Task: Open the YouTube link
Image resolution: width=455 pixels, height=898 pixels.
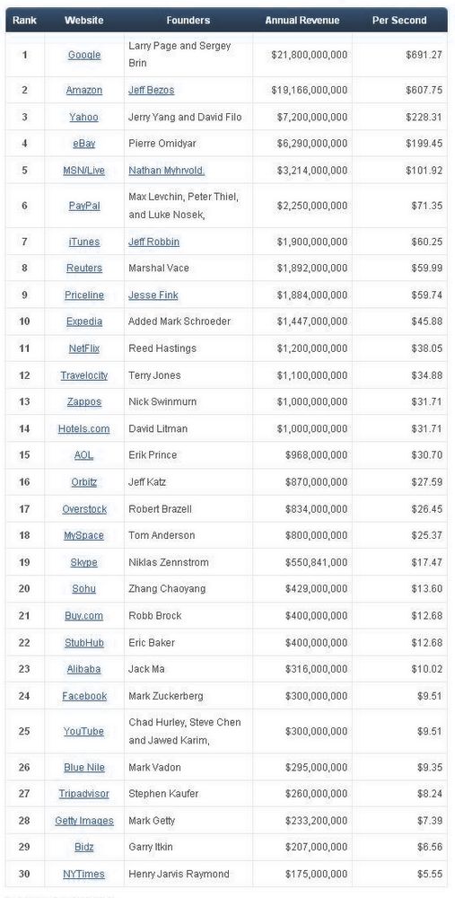Action: tap(84, 731)
